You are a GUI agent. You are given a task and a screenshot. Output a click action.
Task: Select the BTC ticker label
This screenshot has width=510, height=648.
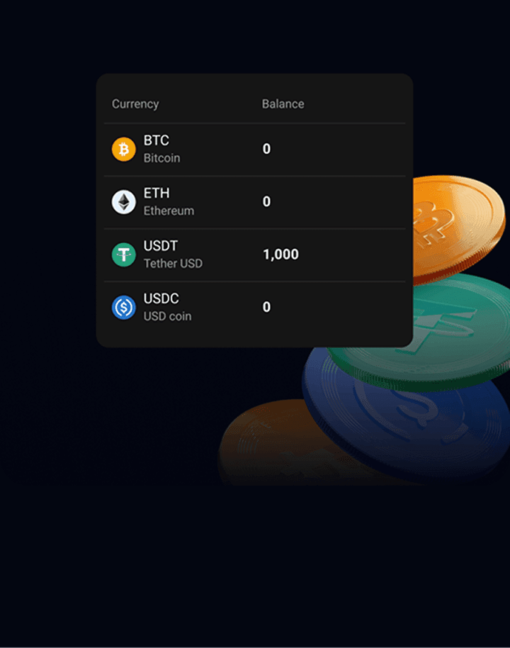[x=156, y=140]
